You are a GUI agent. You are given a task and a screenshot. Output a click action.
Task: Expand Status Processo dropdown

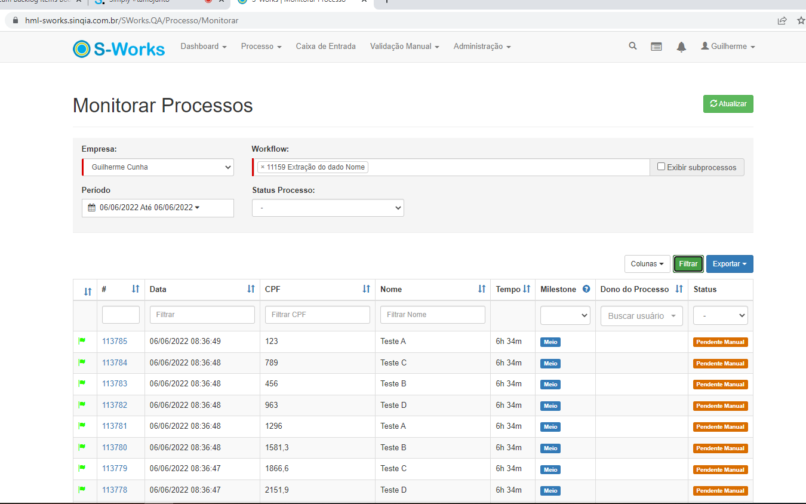[x=328, y=208]
